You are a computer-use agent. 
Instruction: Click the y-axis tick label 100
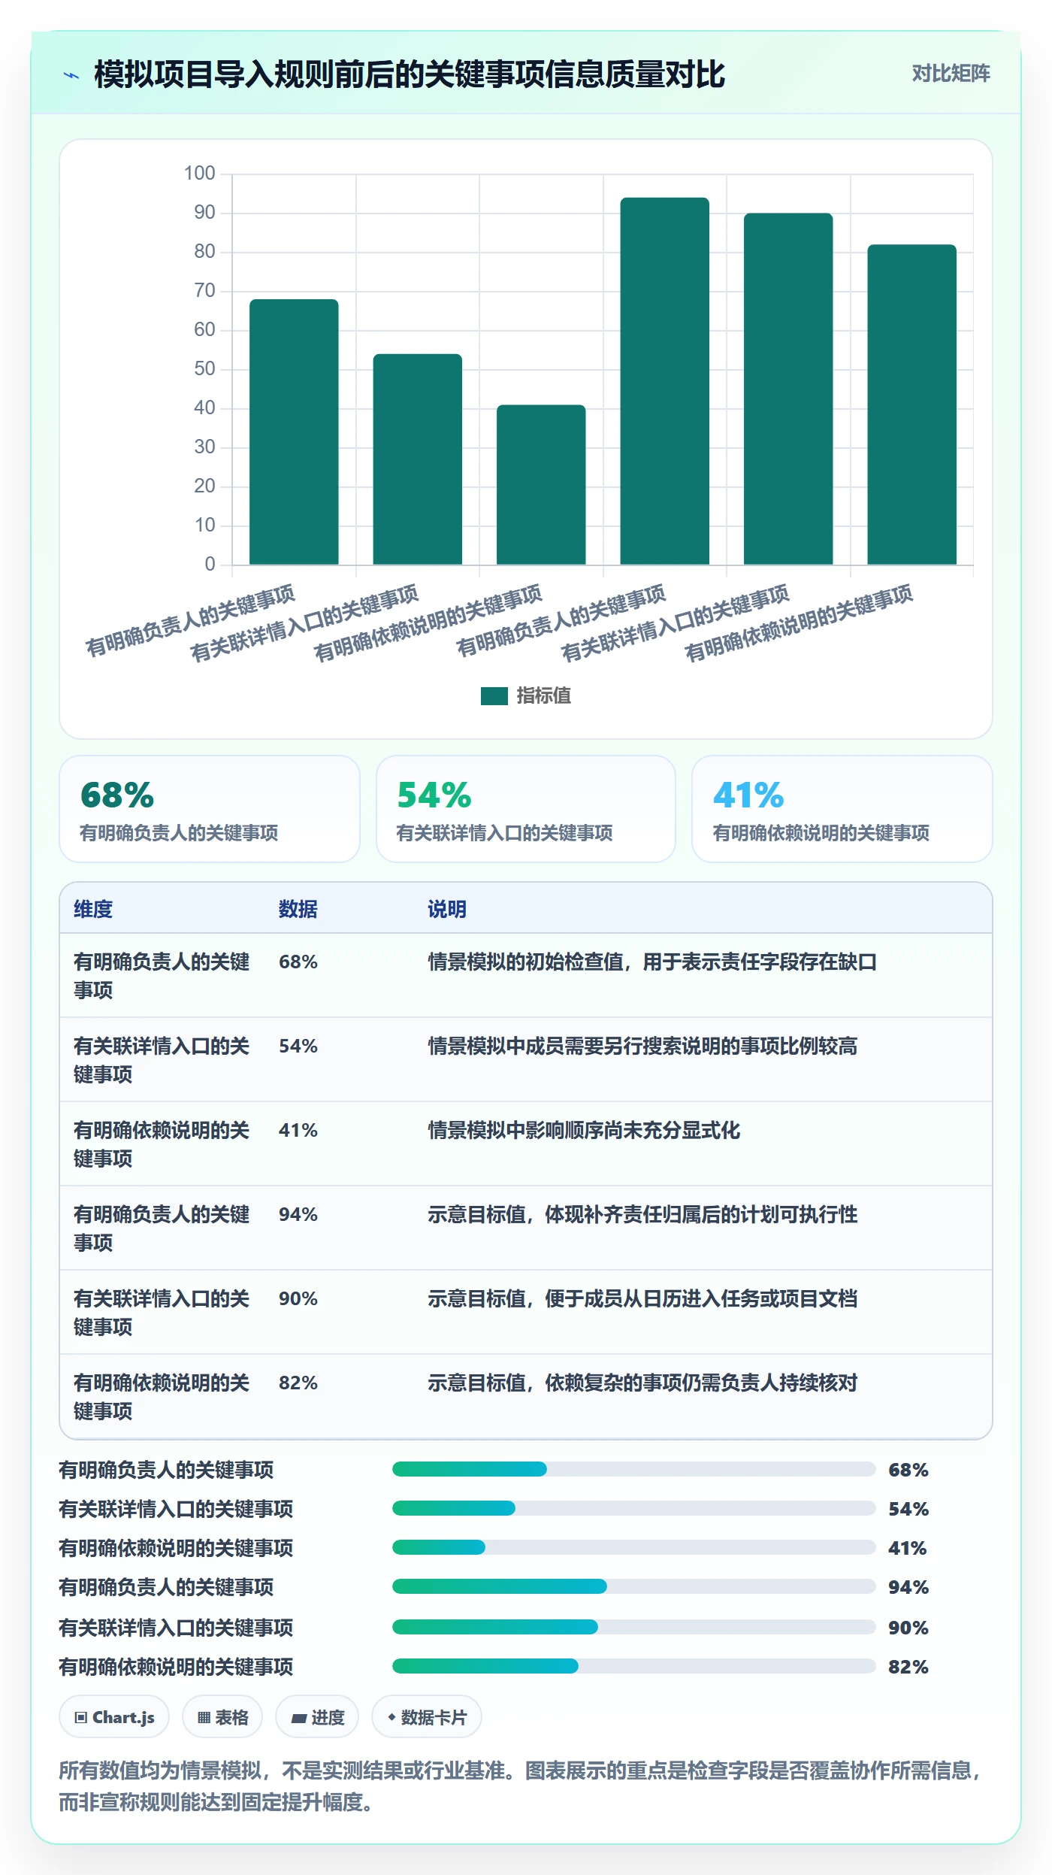pyautogui.click(x=200, y=173)
